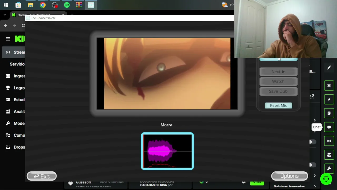Open Analíticas section in Kick sidebar
Screen dimensions: 337x190
(x=16, y=112)
